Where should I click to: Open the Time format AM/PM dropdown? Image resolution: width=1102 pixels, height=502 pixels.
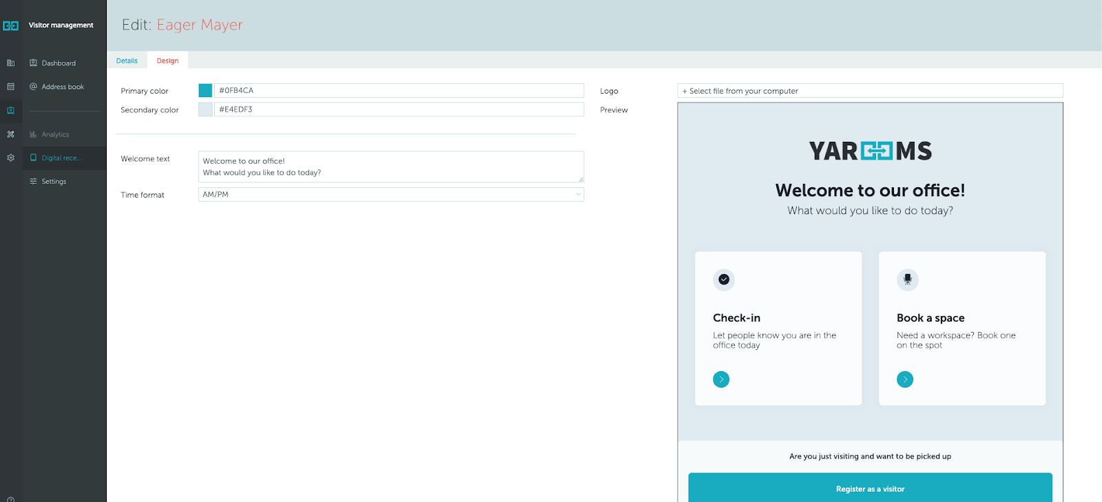tap(391, 195)
